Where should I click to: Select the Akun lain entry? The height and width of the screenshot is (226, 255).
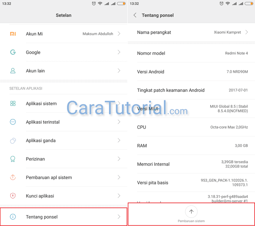(63, 71)
